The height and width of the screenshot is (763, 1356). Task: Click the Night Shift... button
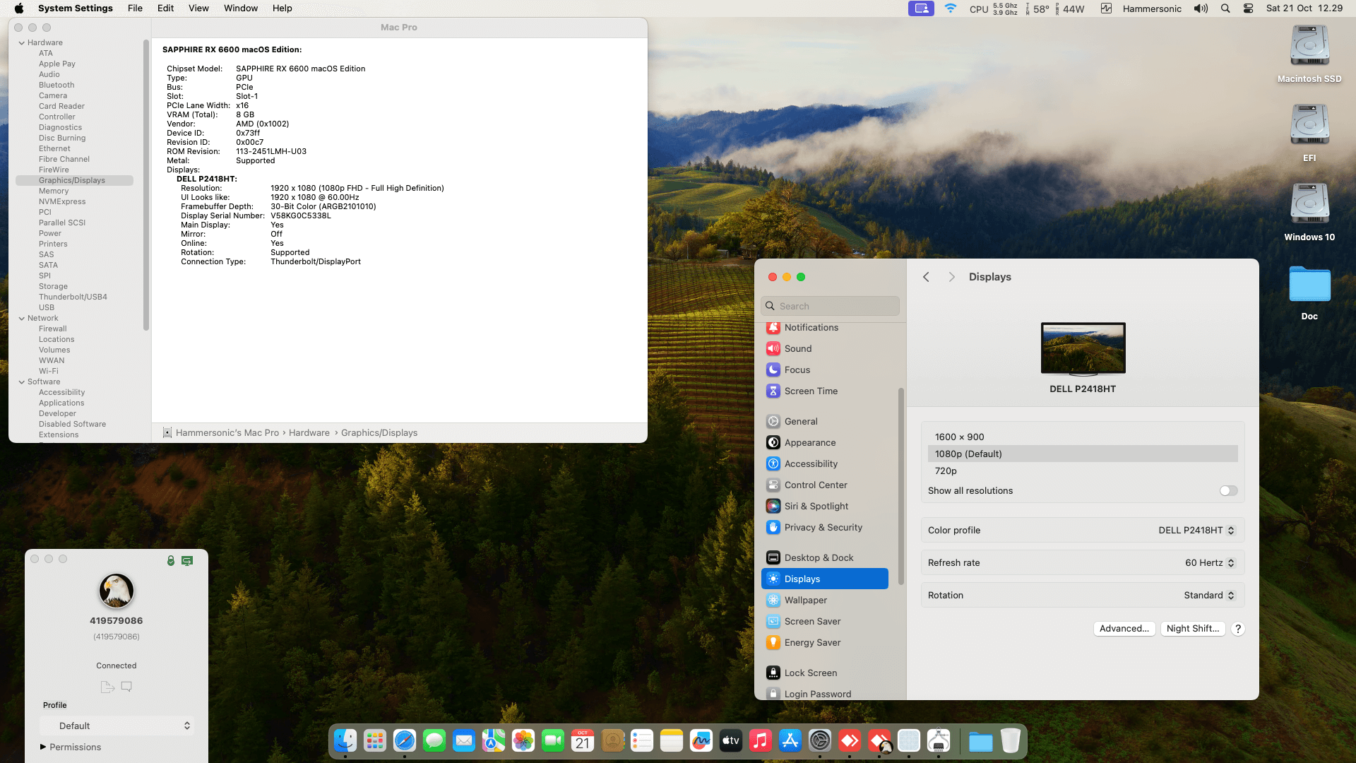pos(1192,629)
